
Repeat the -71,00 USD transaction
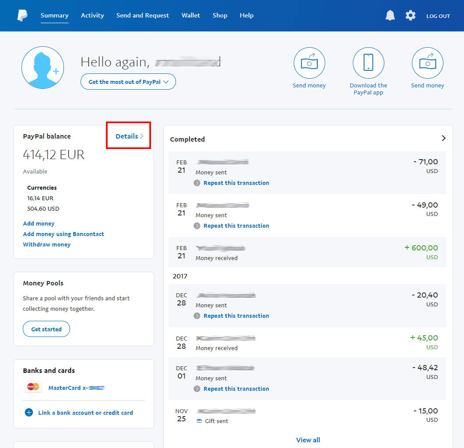pos(236,183)
